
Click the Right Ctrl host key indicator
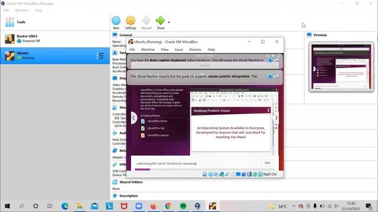[270, 174]
